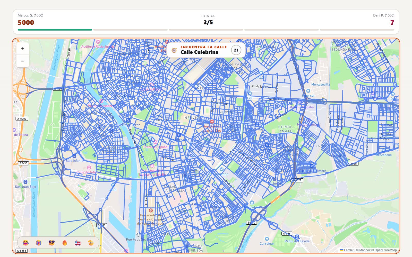Click the round counter 2/5
412x257 pixels.
coord(208,22)
